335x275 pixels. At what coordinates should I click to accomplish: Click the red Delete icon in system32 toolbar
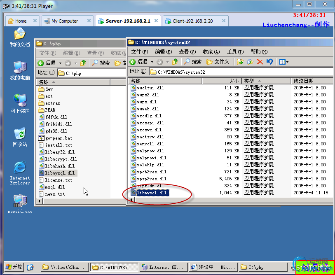pos(260,62)
